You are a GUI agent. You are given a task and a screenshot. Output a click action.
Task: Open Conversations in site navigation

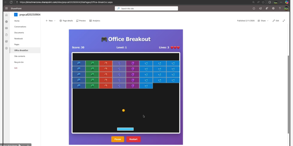[20, 27]
